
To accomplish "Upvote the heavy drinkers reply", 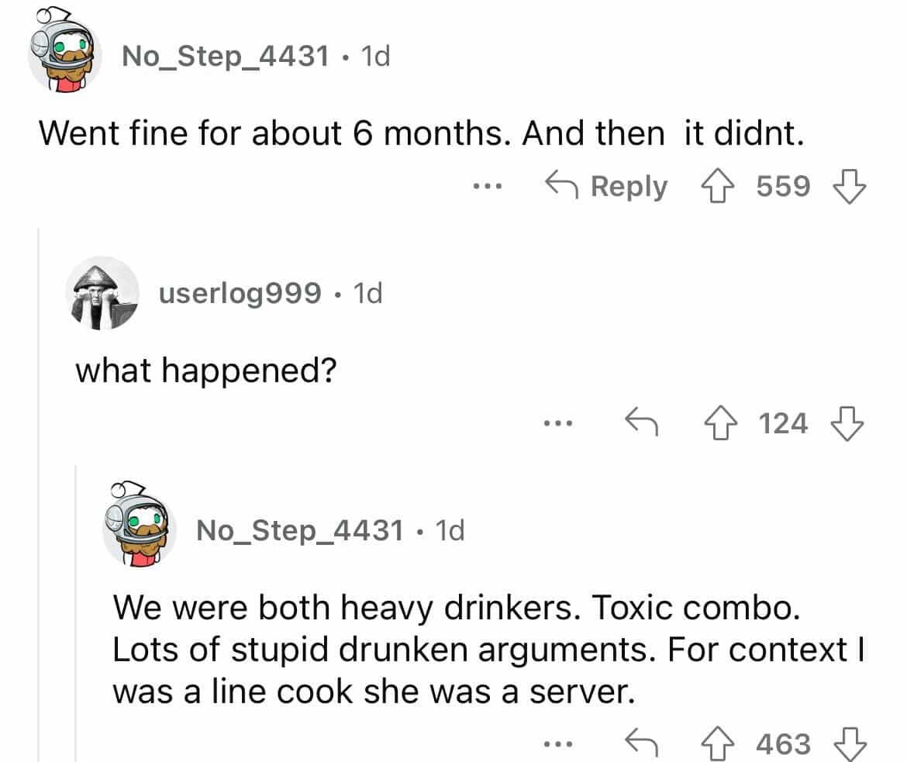I will [x=717, y=743].
